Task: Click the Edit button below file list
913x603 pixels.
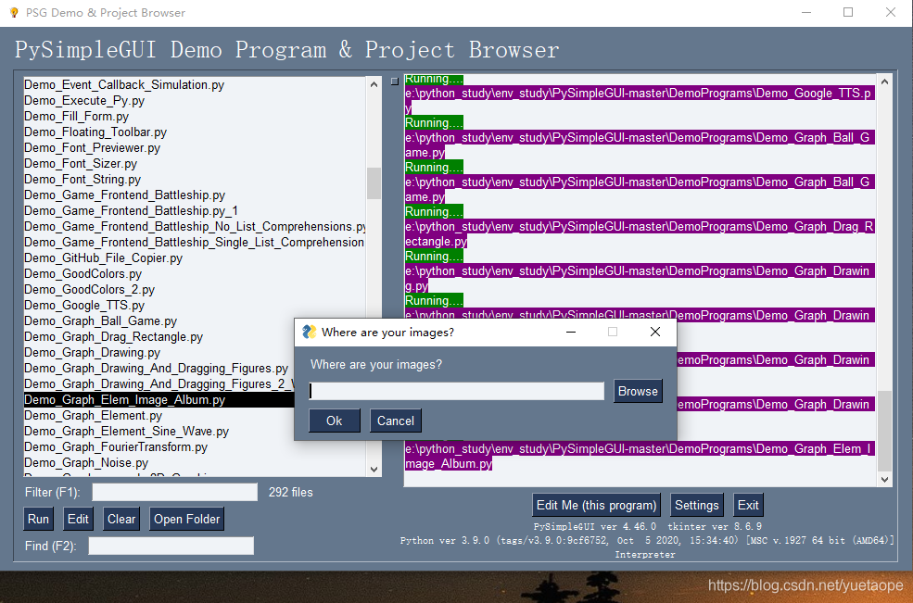Action: [x=78, y=520]
